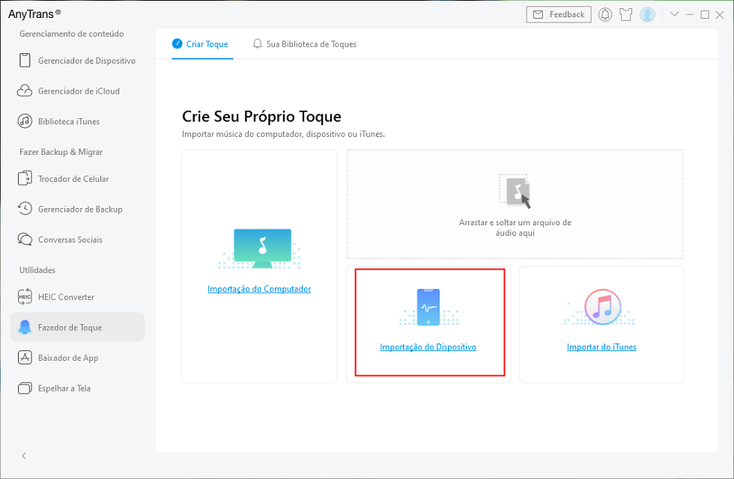The image size is (734, 479).
Task: Click the Conversas Sociais chat icon
Action: (x=25, y=239)
